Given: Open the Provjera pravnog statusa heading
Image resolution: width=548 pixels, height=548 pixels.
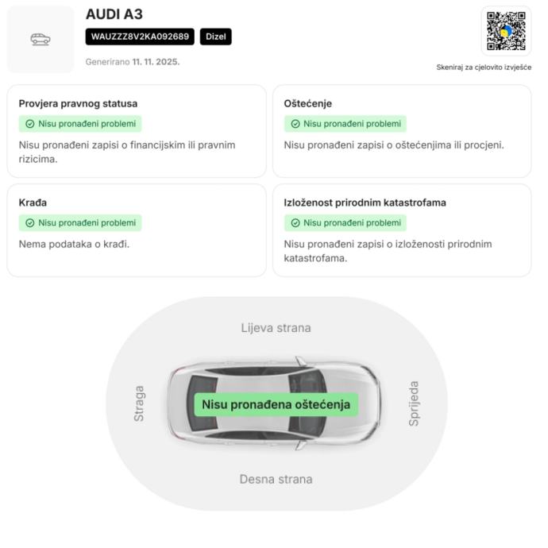Looking at the screenshot, I should tap(78, 104).
